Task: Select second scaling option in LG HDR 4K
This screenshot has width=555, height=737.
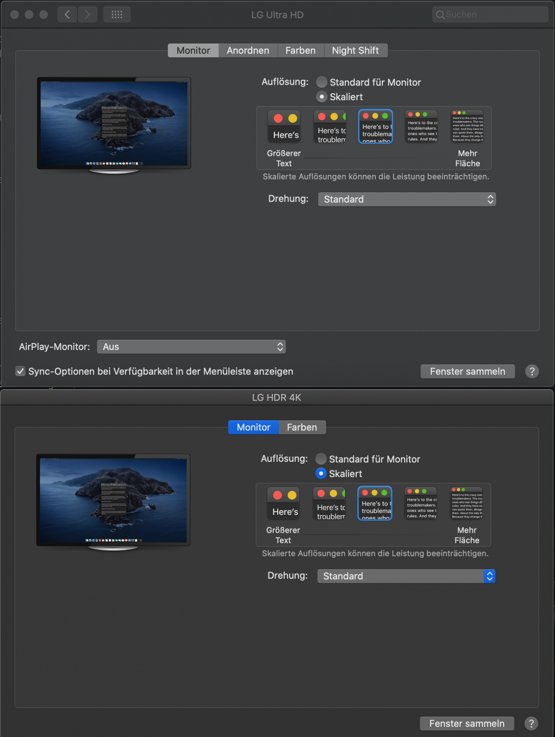Action: pos(329,504)
